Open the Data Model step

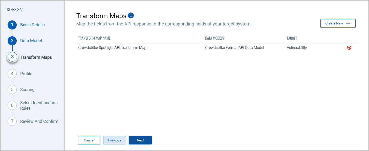pos(31,41)
